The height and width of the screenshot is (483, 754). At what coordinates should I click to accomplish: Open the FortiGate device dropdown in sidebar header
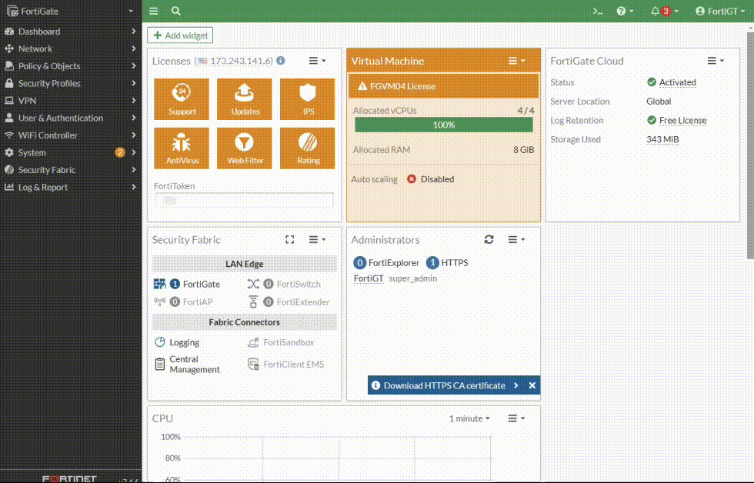click(71, 11)
